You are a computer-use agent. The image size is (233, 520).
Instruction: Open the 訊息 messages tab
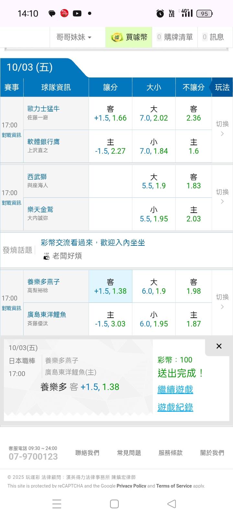213,37
